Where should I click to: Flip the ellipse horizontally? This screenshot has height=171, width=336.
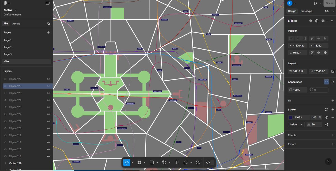point(319,53)
